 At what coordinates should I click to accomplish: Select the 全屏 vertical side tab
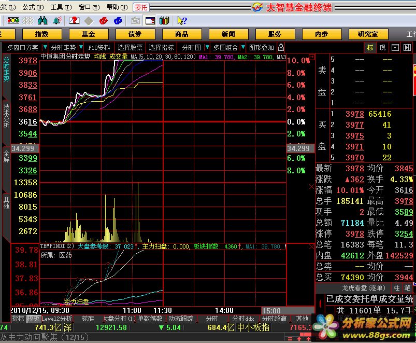pos(6,157)
